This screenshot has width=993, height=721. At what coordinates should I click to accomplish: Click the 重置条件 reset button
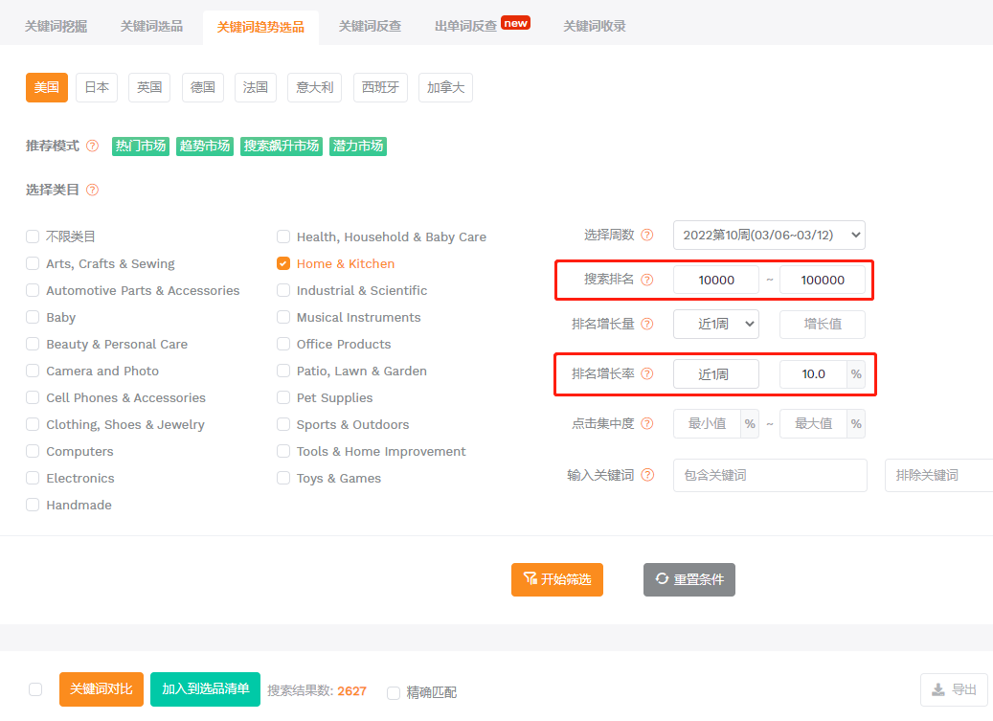coord(689,580)
